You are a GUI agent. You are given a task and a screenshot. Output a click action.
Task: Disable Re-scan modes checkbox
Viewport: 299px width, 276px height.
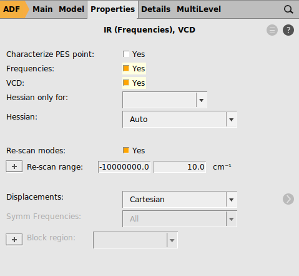coord(126,150)
